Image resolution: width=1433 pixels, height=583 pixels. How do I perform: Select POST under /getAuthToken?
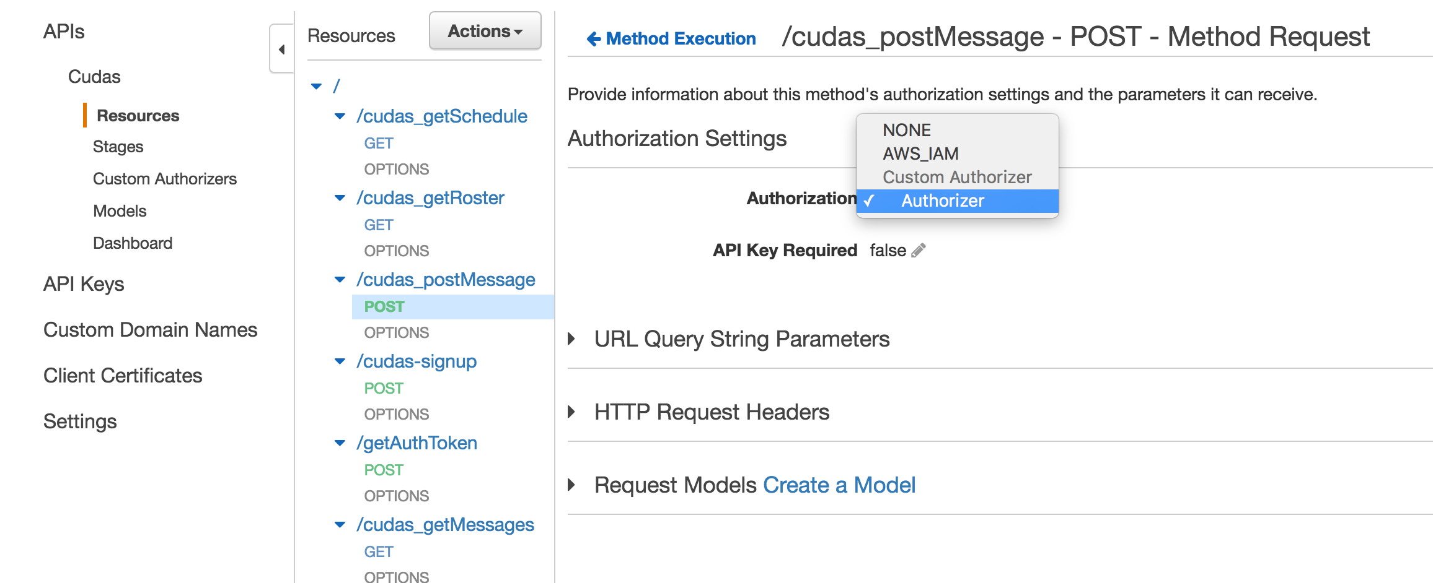pyautogui.click(x=384, y=470)
